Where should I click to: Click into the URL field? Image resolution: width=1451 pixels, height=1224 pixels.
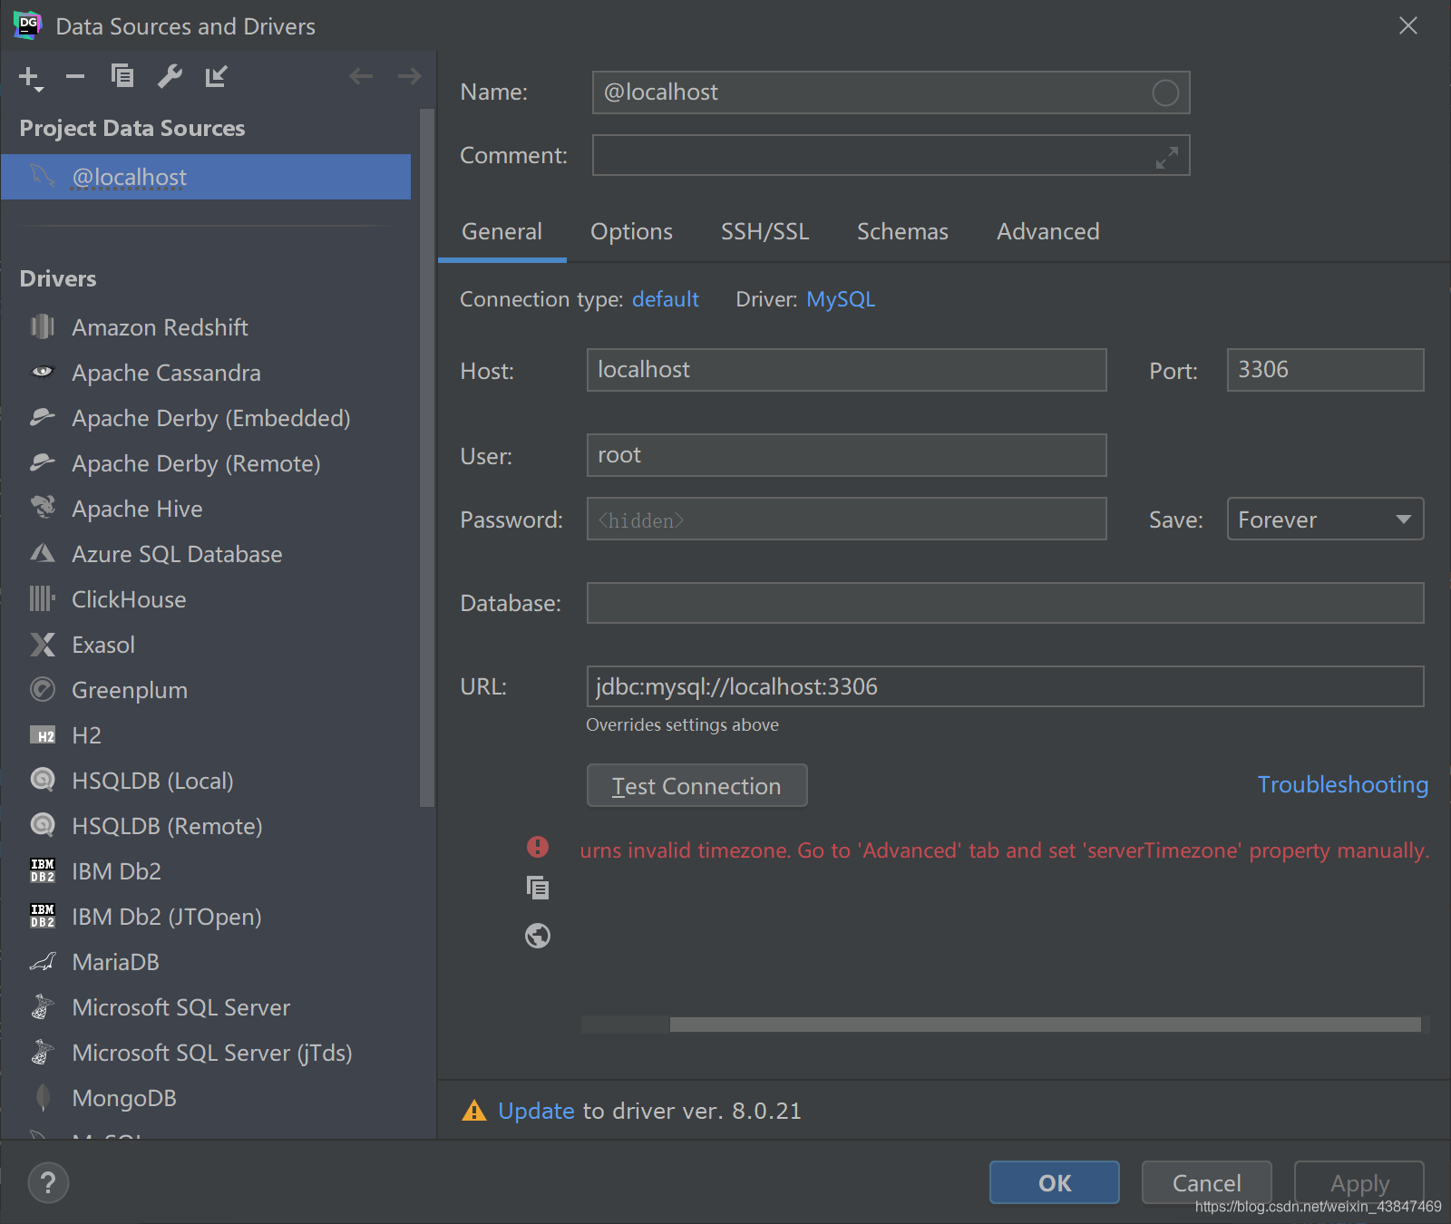[1005, 686]
